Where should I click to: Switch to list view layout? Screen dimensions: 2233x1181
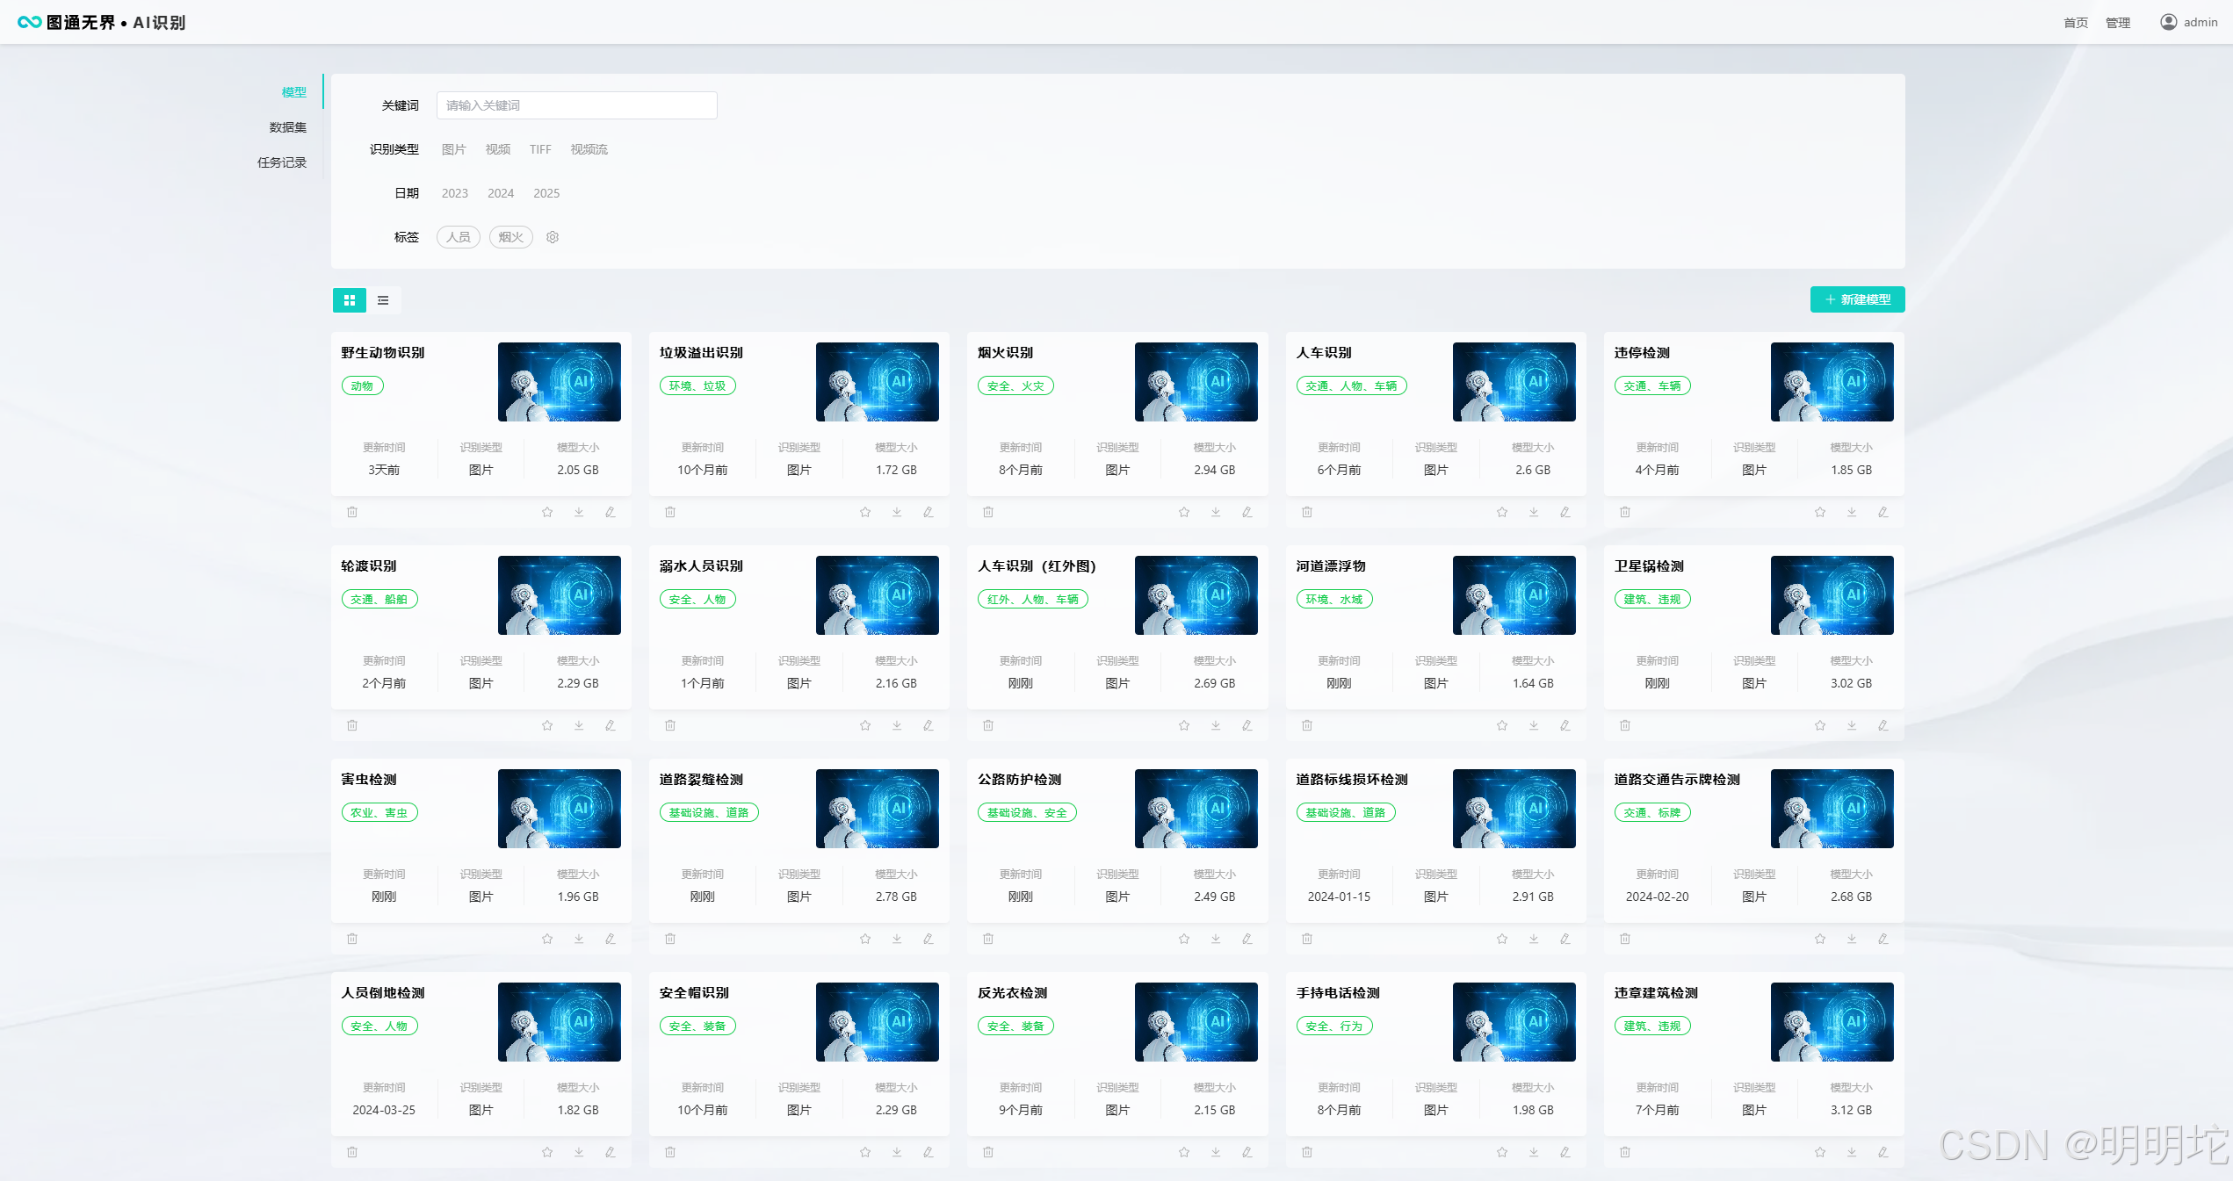pos(383,300)
